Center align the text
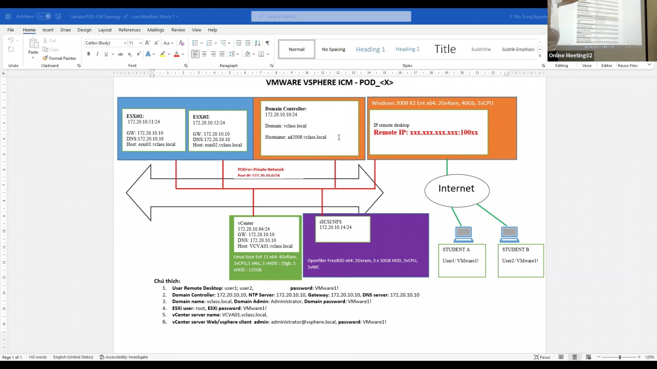The height and width of the screenshot is (369, 657). [204, 54]
